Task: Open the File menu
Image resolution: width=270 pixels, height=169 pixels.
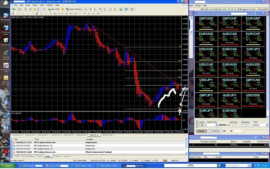Action: click(16, 5)
